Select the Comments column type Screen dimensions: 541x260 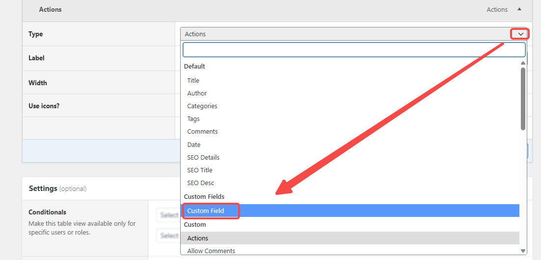202,131
